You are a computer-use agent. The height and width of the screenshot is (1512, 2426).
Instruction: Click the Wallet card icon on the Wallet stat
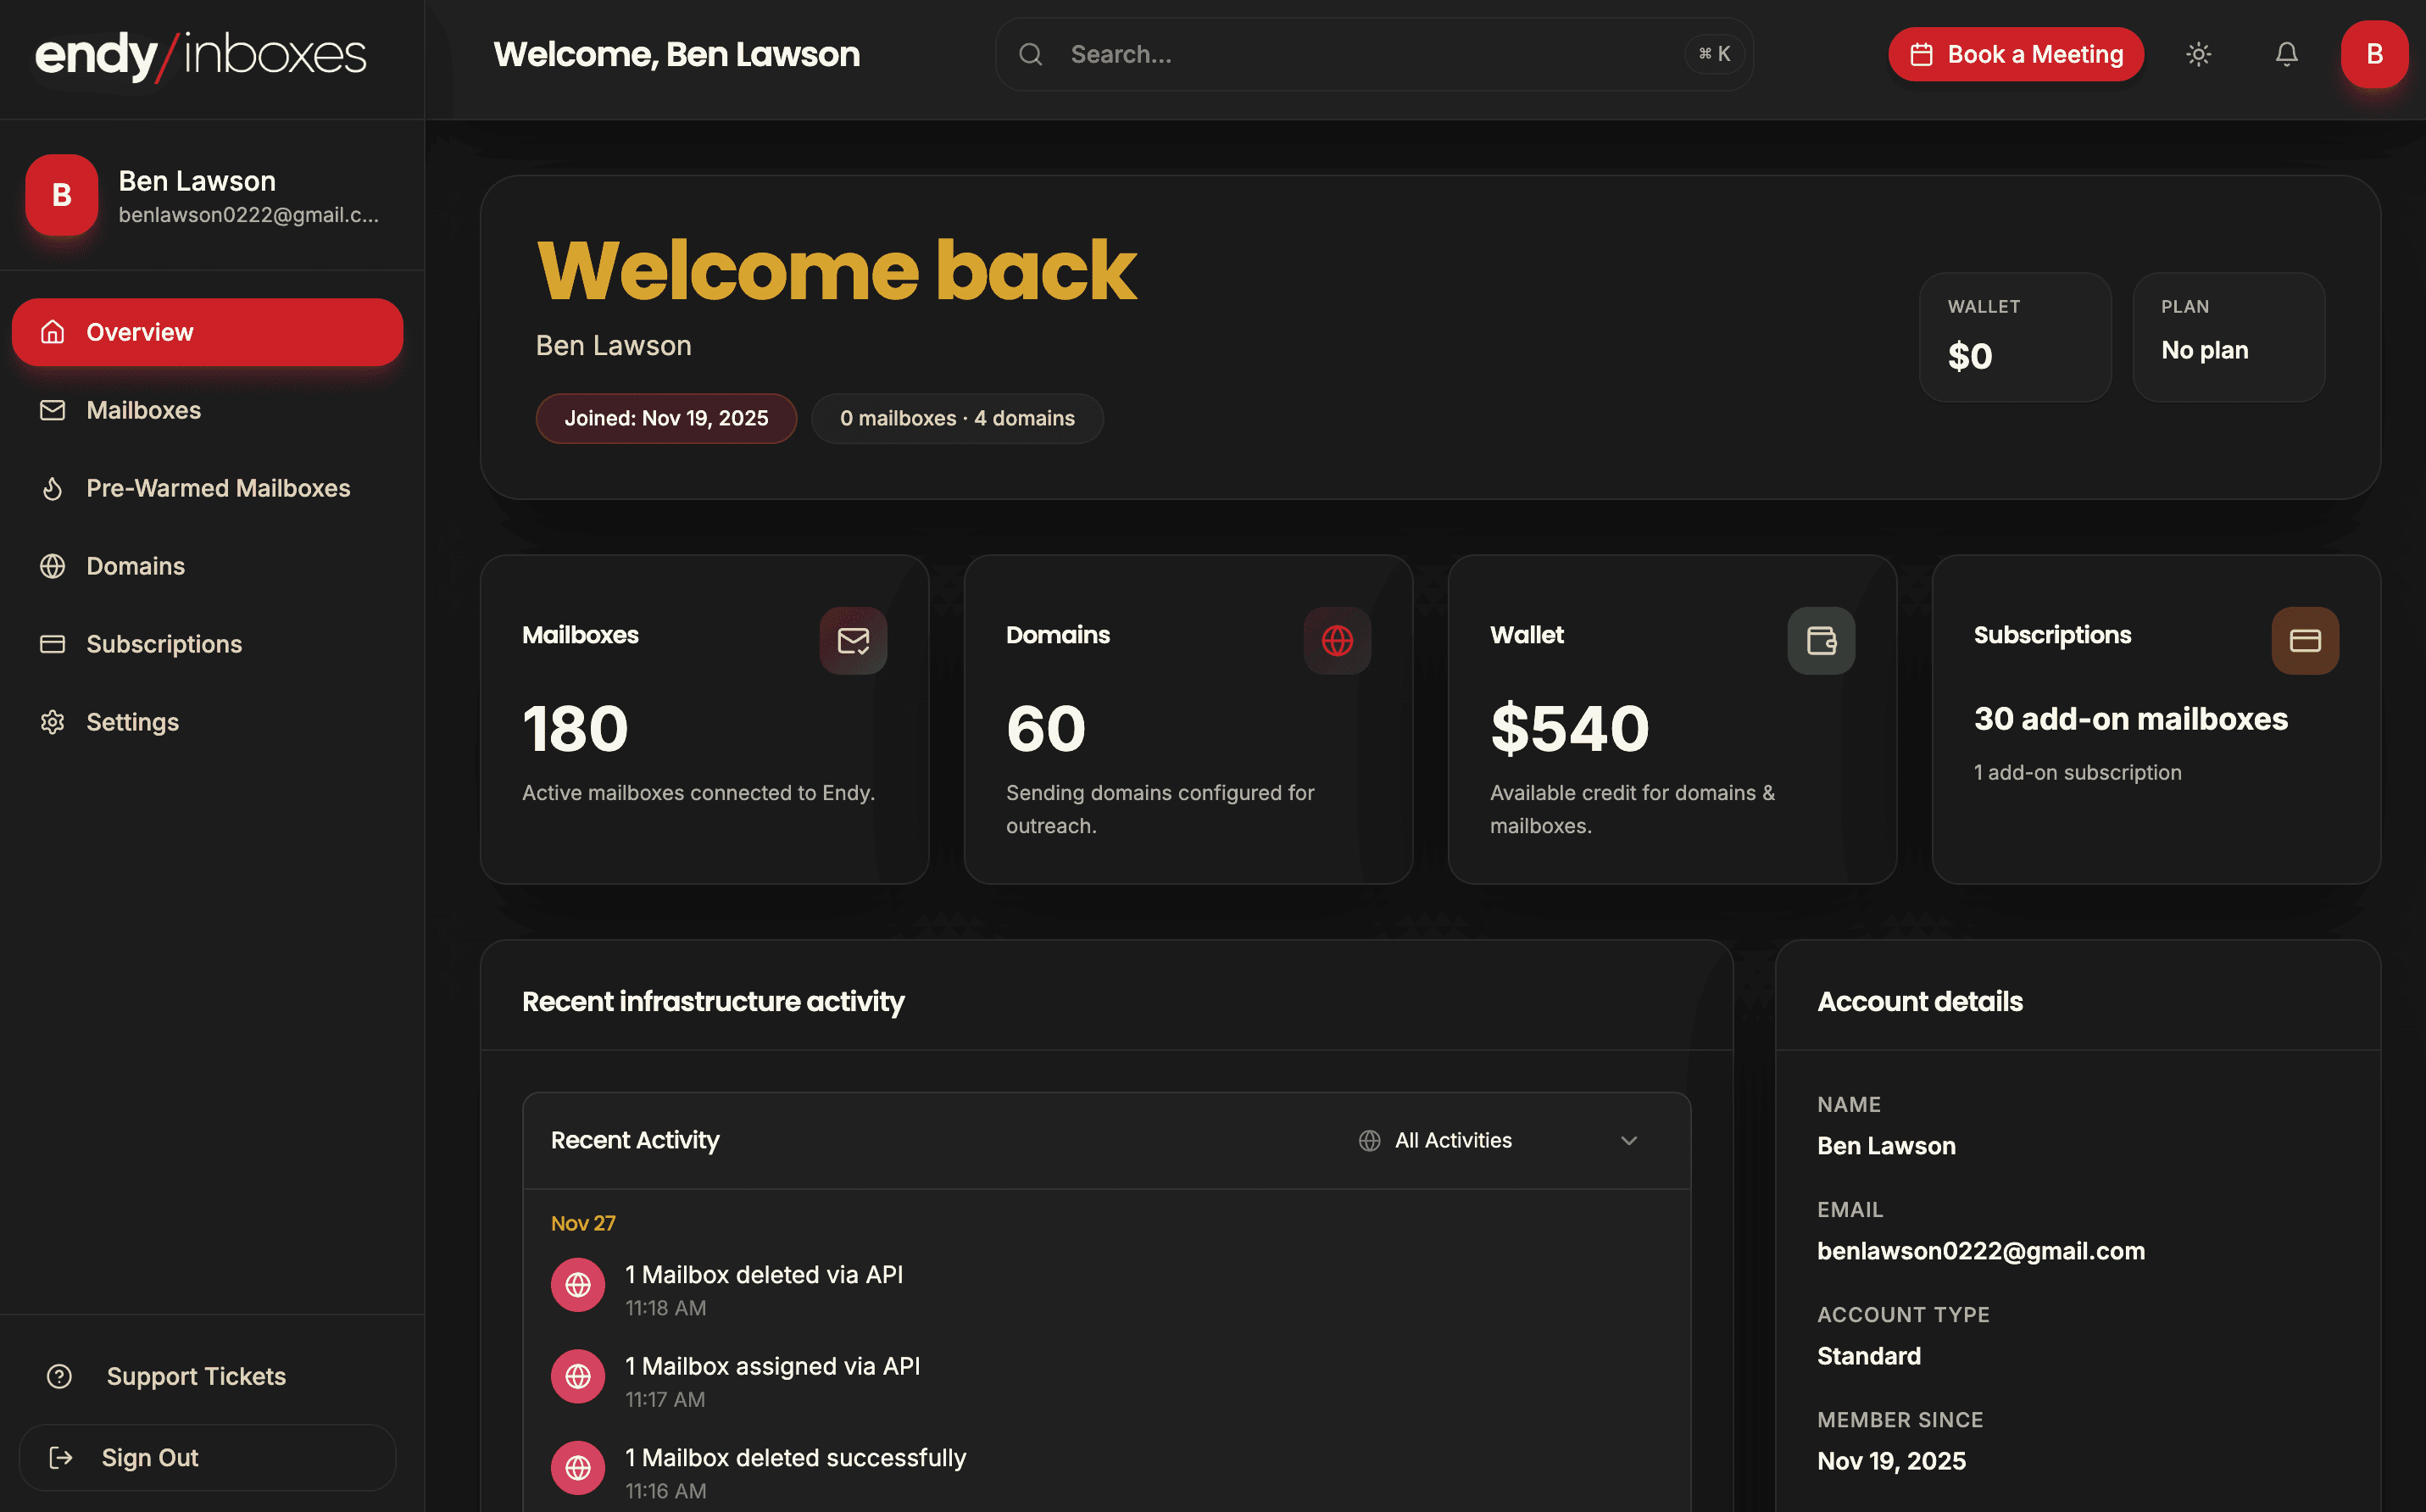[1821, 640]
